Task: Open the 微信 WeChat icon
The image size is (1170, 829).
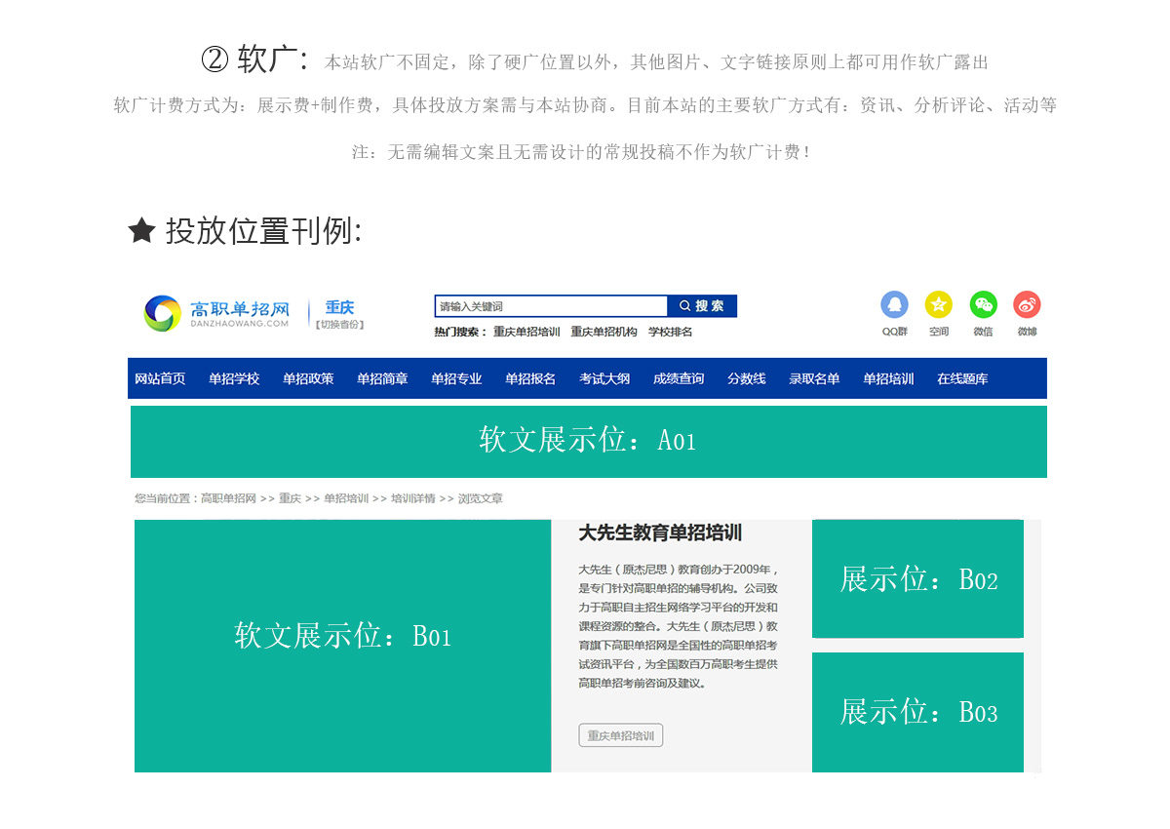Action: [x=983, y=304]
